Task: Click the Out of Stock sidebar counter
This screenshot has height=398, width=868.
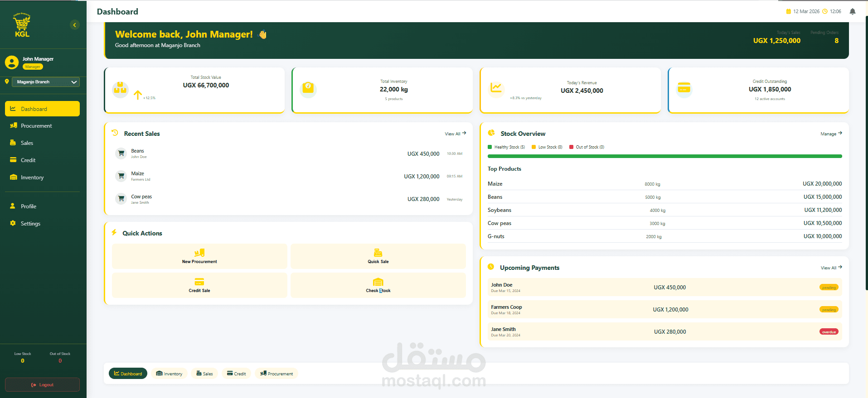Action: click(60, 358)
